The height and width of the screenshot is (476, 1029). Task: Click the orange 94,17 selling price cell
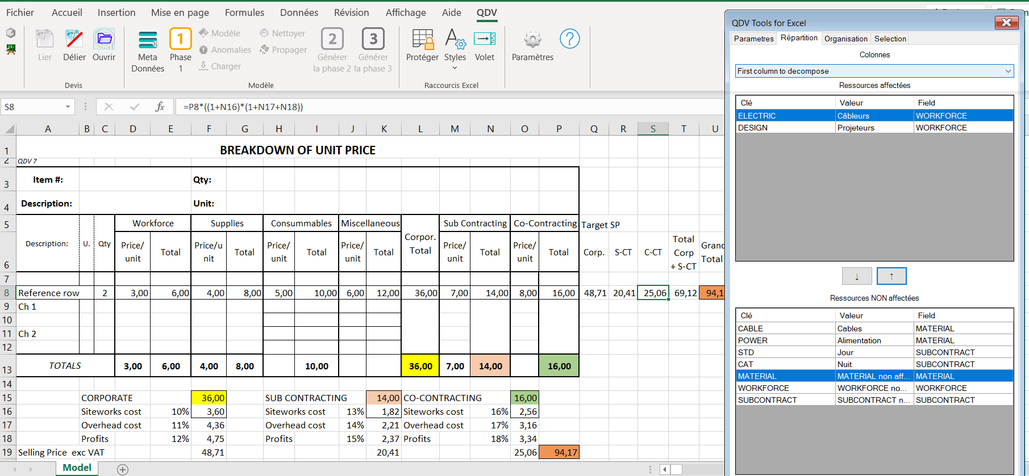(x=559, y=452)
